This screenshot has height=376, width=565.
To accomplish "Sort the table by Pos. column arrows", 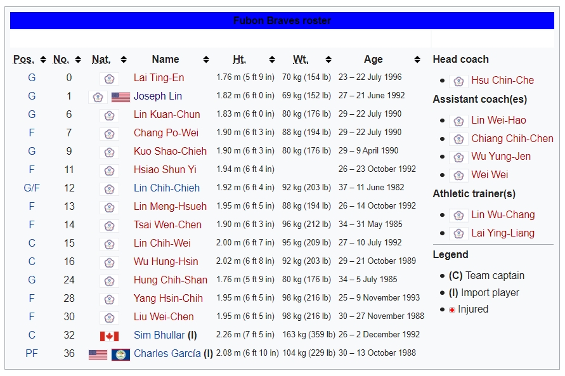I will coord(43,60).
